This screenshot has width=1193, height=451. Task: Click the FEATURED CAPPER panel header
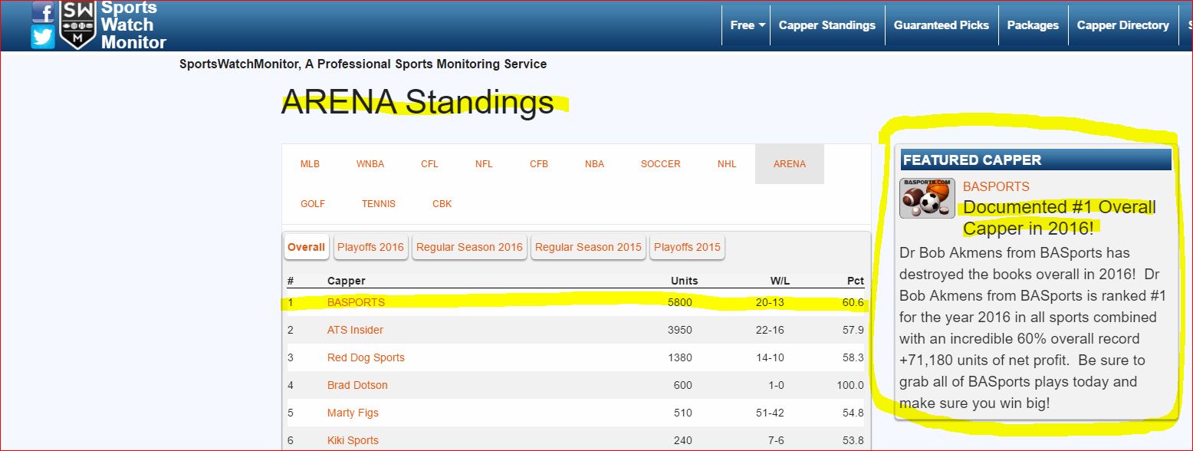click(x=1035, y=160)
